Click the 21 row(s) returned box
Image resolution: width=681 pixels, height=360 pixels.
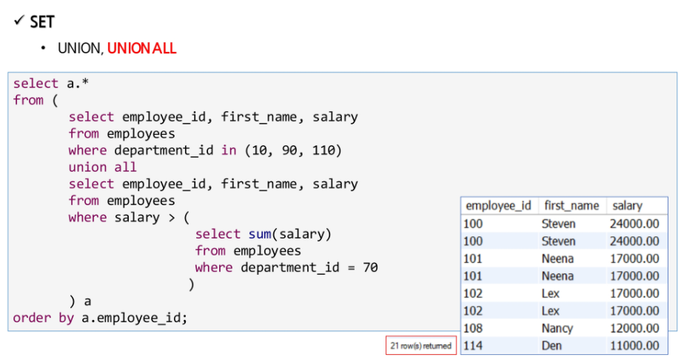coord(421,346)
